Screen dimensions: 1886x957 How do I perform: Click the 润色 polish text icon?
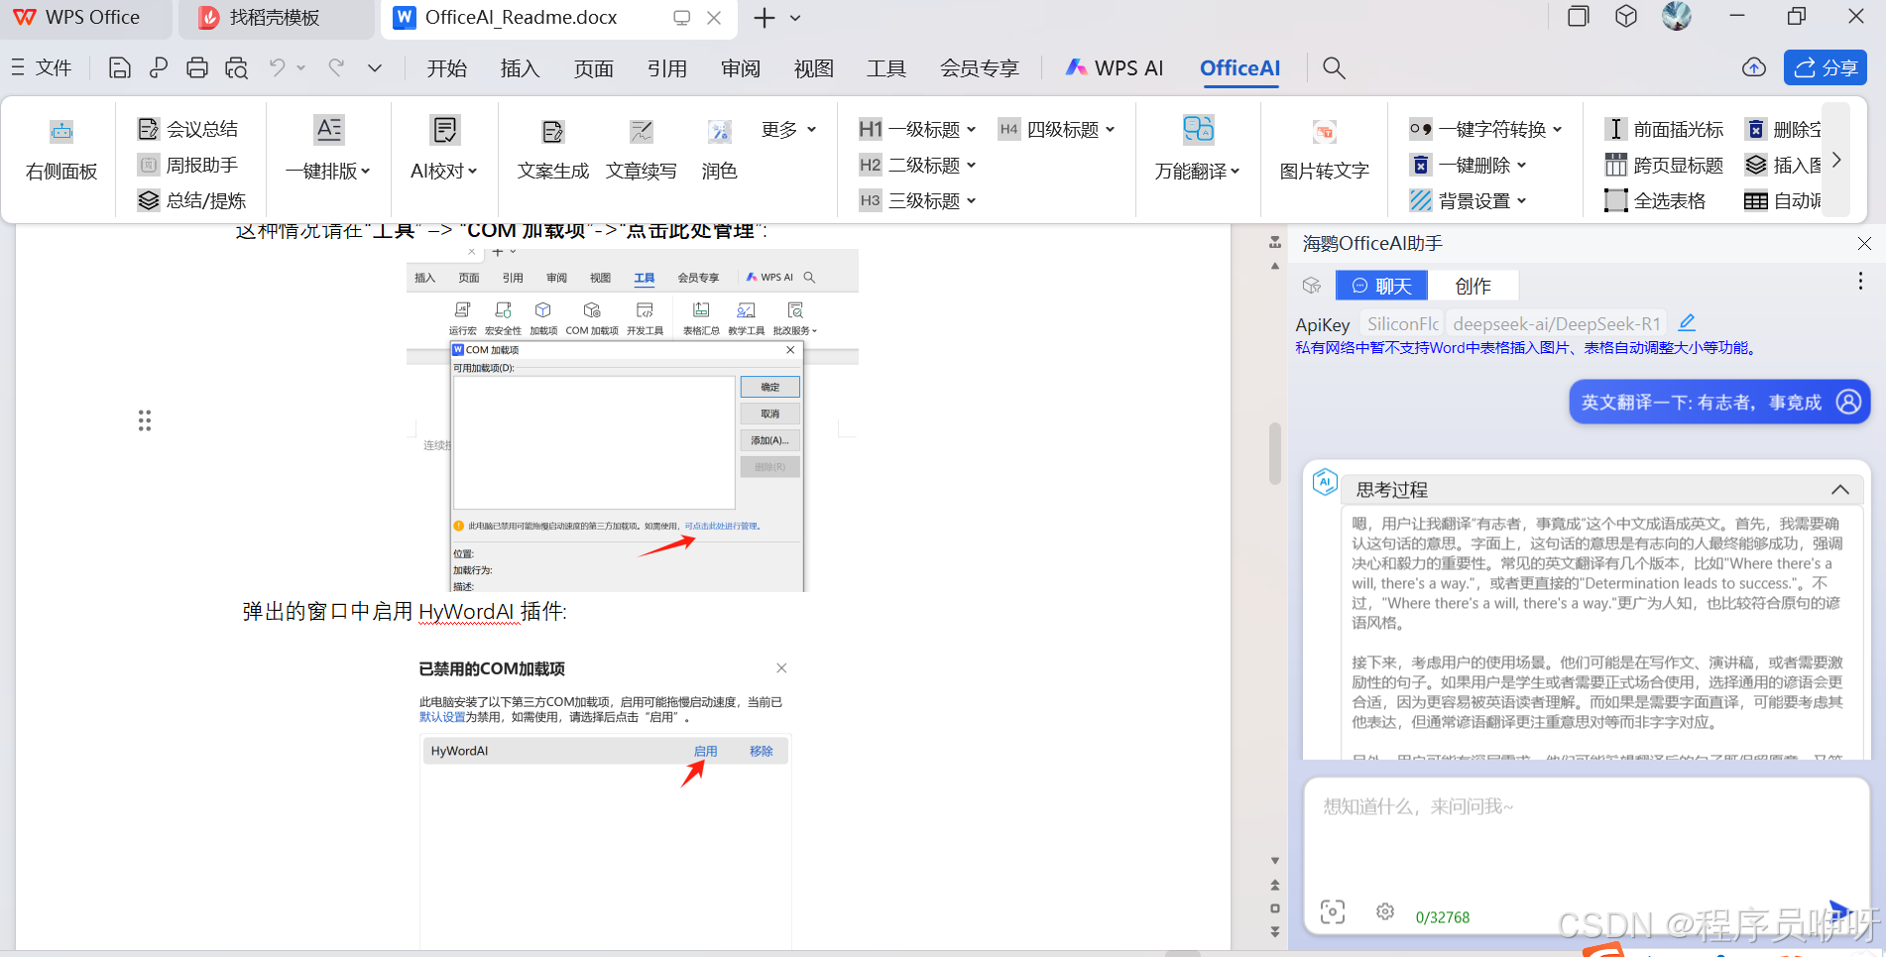tap(719, 131)
